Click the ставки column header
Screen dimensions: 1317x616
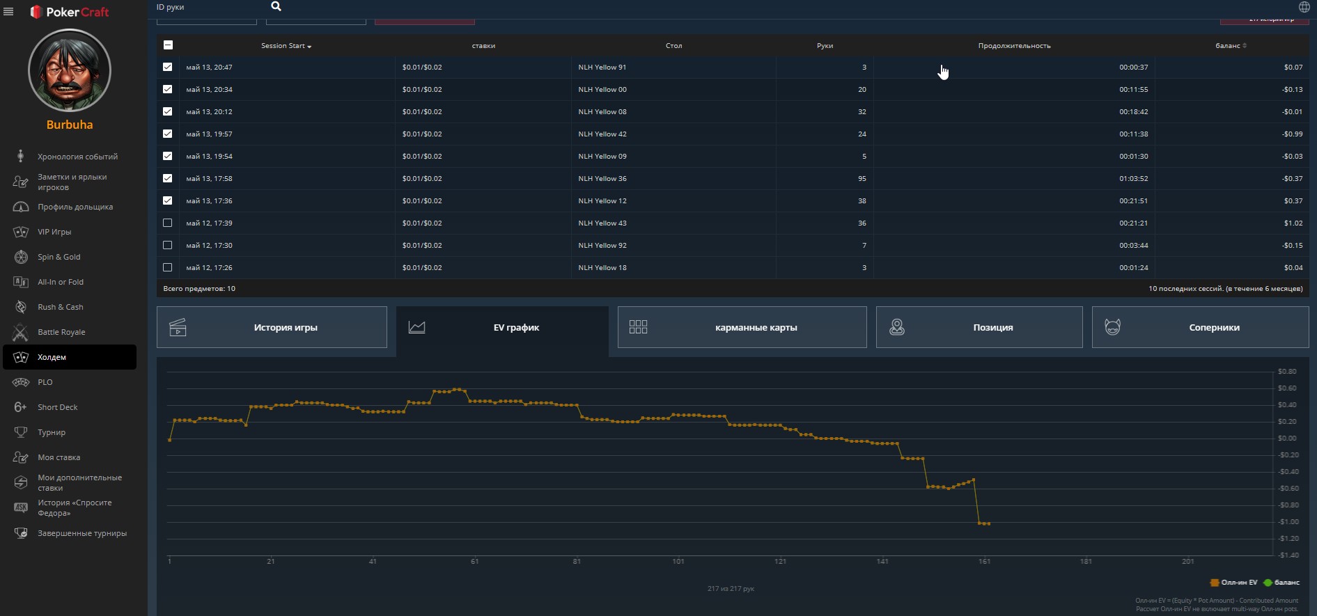pyautogui.click(x=483, y=46)
